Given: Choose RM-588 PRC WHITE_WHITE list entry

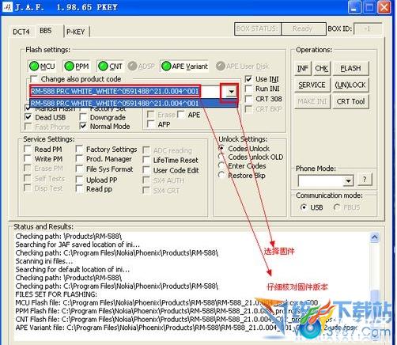Looking at the screenshot, I should point(134,103).
